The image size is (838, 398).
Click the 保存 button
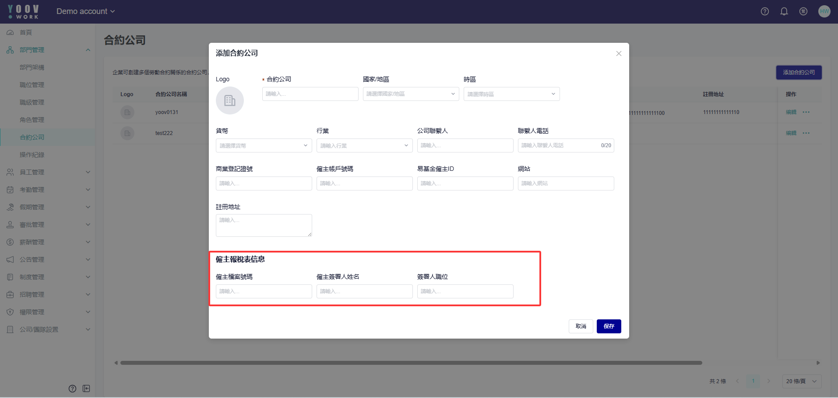tap(609, 326)
